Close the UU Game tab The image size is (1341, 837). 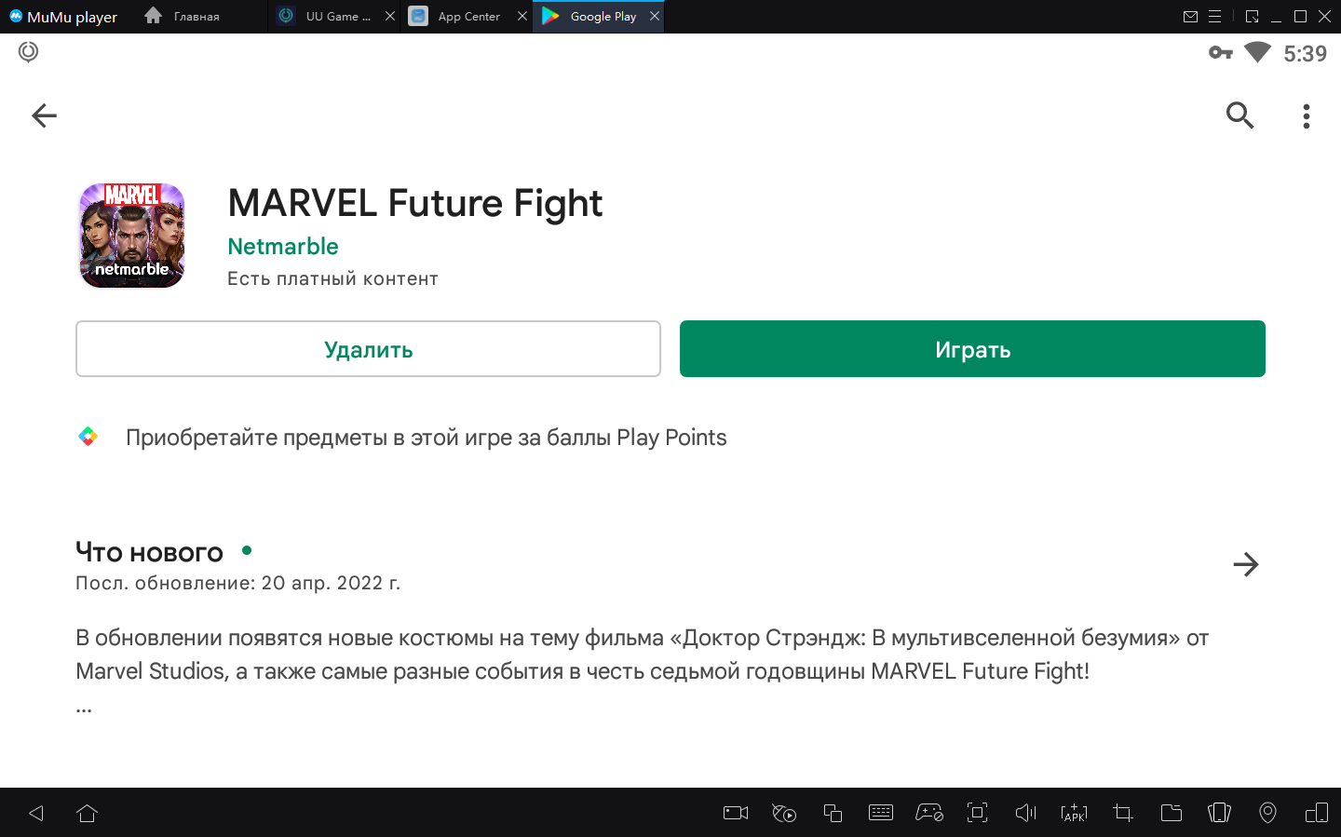(390, 17)
